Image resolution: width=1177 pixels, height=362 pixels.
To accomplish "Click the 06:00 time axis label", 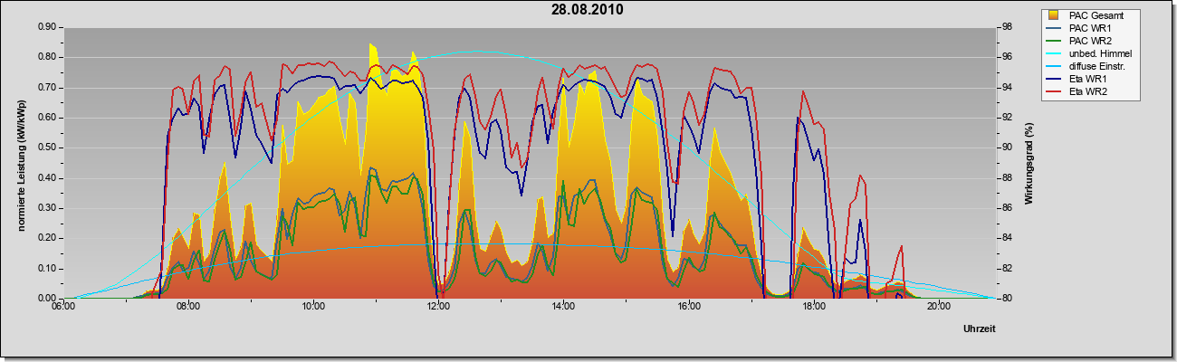I will (x=63, y=307).
